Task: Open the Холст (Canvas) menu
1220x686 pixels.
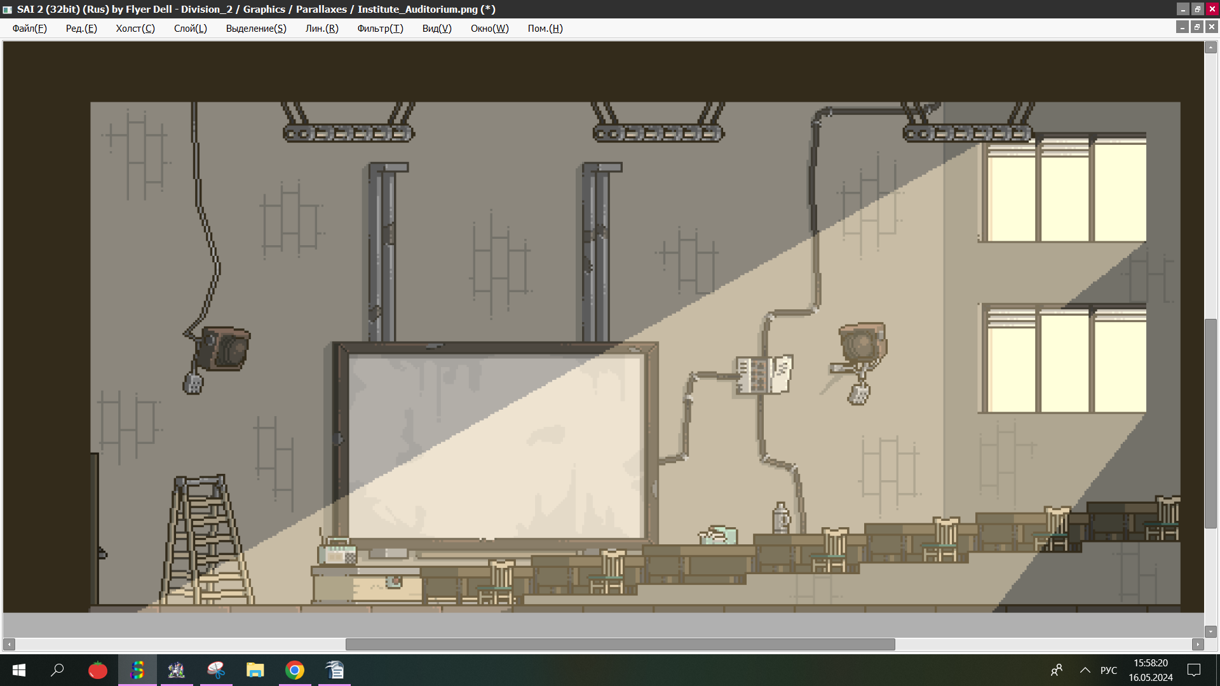Action: click(135, 29)
